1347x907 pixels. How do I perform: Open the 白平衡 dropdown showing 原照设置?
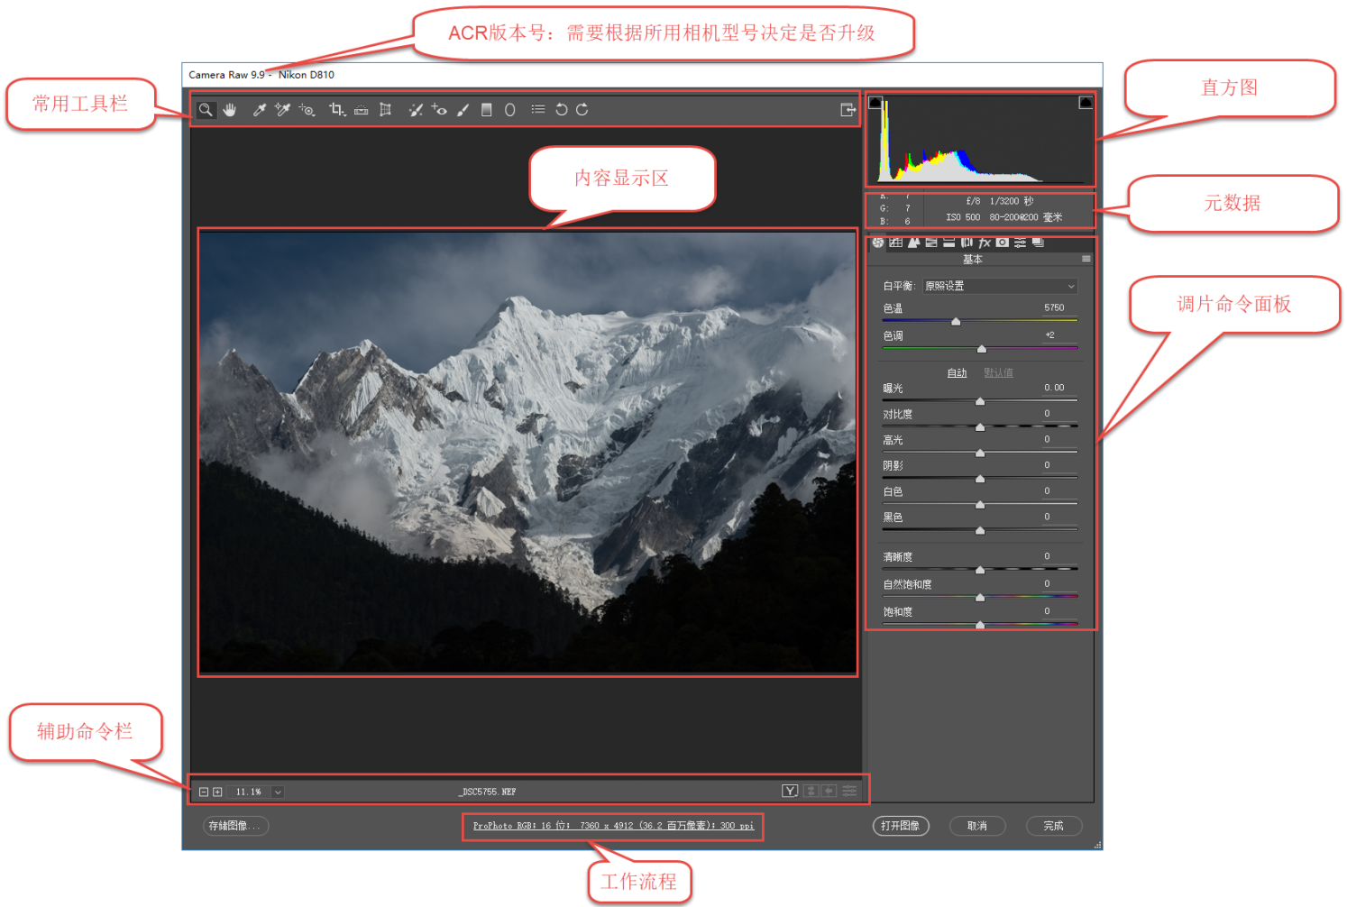(x=1000, y=286)
